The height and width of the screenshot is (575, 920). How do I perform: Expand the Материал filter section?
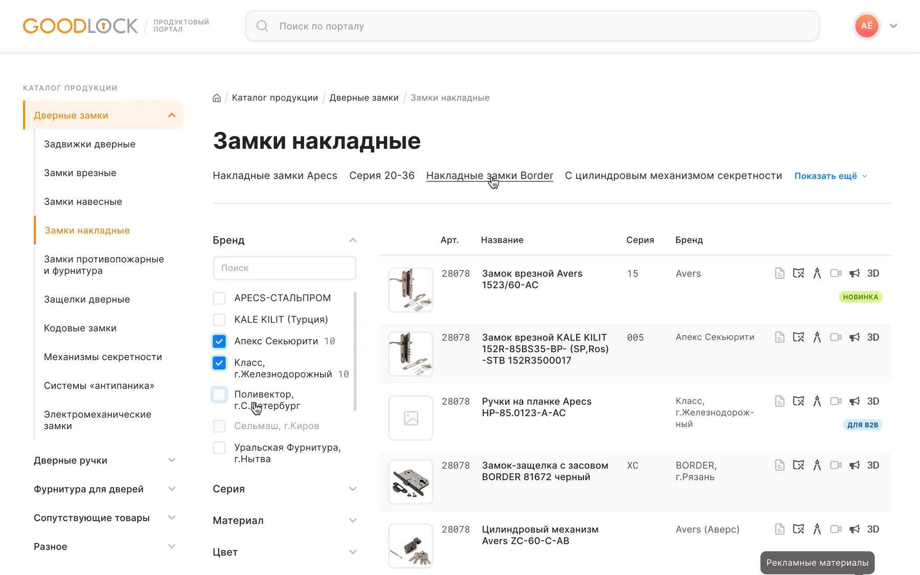coord(353,520)
